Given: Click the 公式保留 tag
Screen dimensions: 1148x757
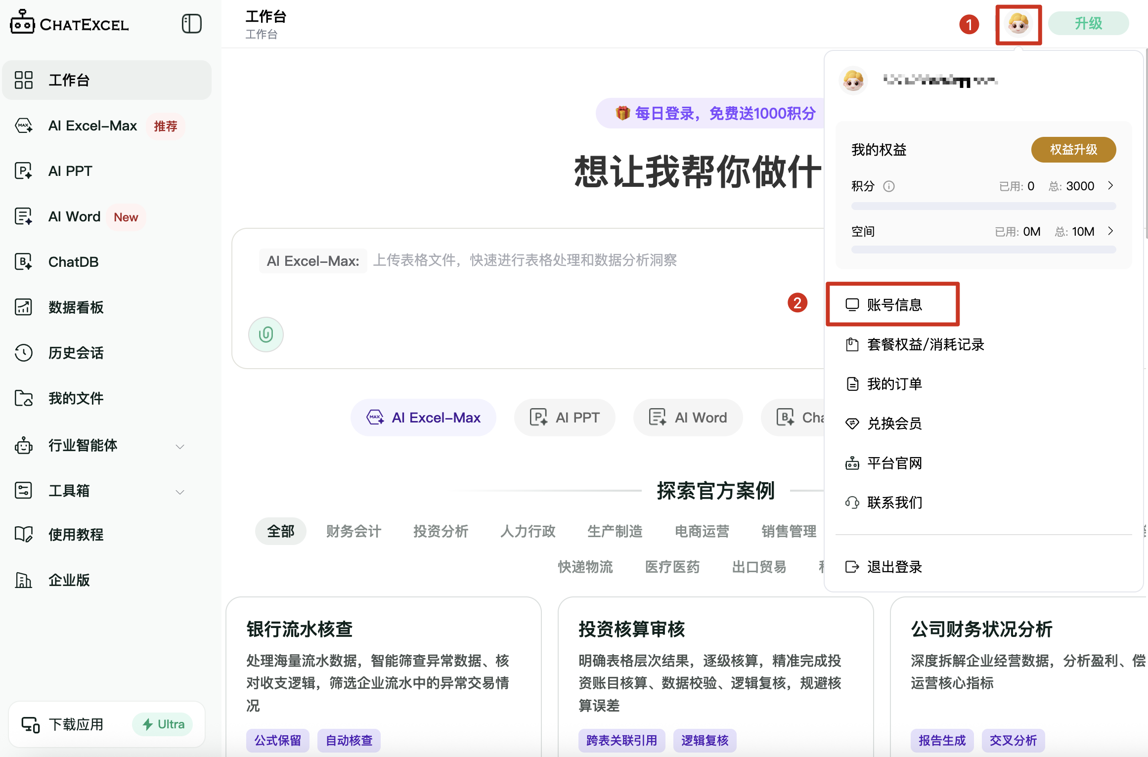Looking at the screenshot, I should pos(278,740).
